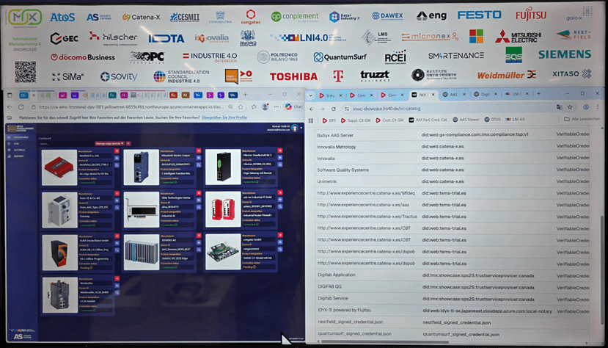
Task: Click 'Innovalia Metrology' catalog row
Action: (x=453, y=147)
